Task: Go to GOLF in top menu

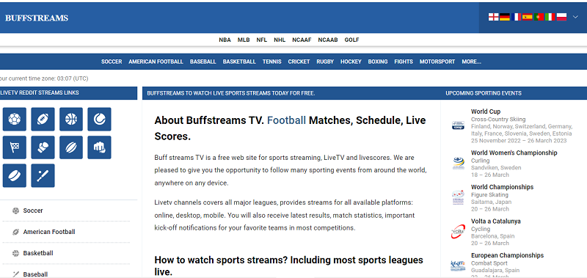Action: (x=352, y=40)
